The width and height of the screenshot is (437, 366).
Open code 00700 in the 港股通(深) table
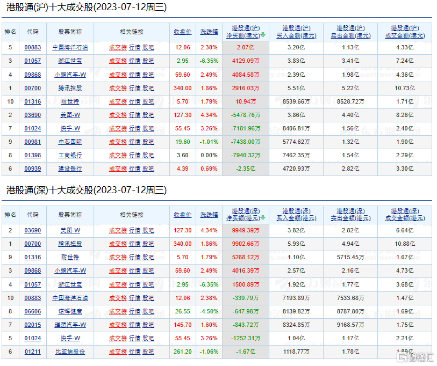[33, 244]
